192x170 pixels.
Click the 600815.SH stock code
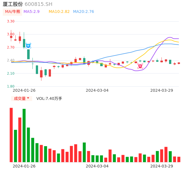click(38, 4)
